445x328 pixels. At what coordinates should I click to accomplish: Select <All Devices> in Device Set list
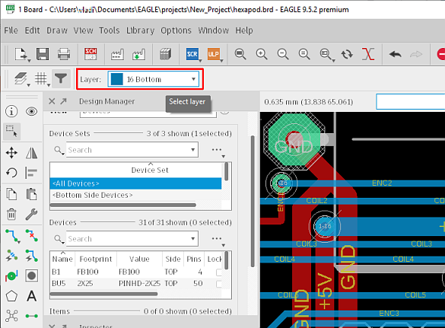pos(135,183)
